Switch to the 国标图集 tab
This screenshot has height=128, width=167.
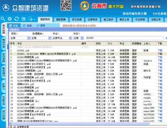coord(61,20)
